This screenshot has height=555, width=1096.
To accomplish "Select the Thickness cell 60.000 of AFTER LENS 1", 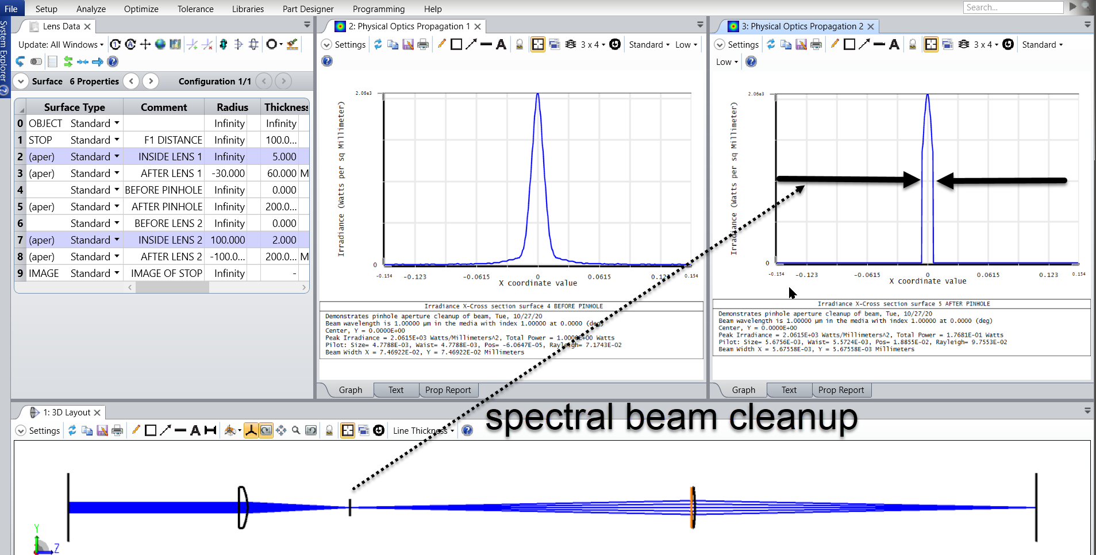I will coord(280,173).
